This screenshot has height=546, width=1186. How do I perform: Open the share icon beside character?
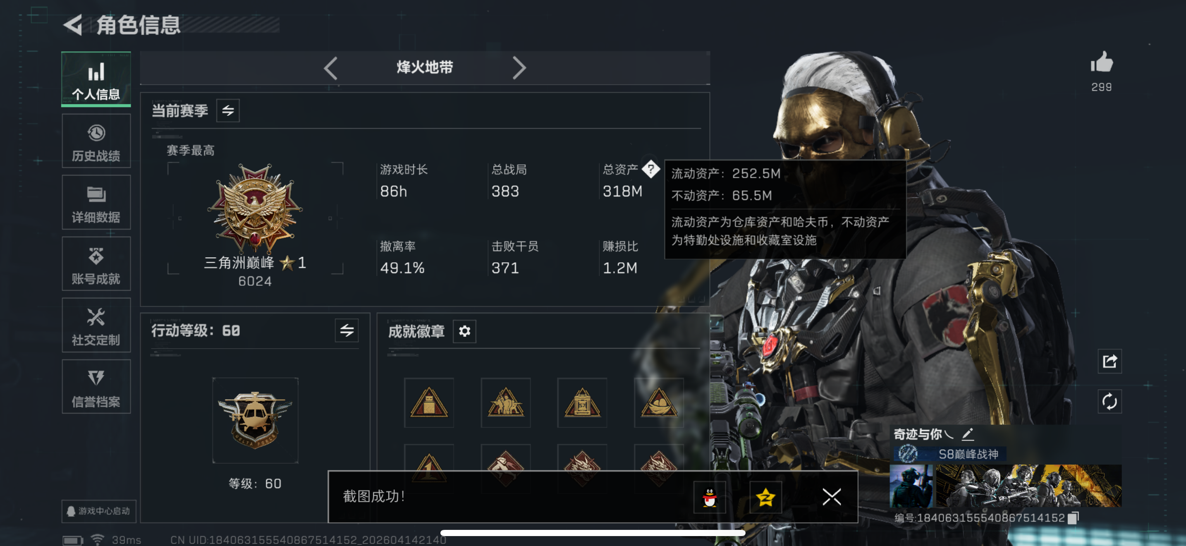[x=1109, y=361]
